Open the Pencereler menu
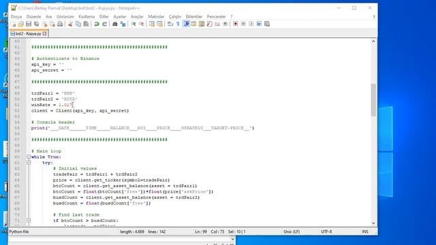The image size is (436, 245). [217, 16]
